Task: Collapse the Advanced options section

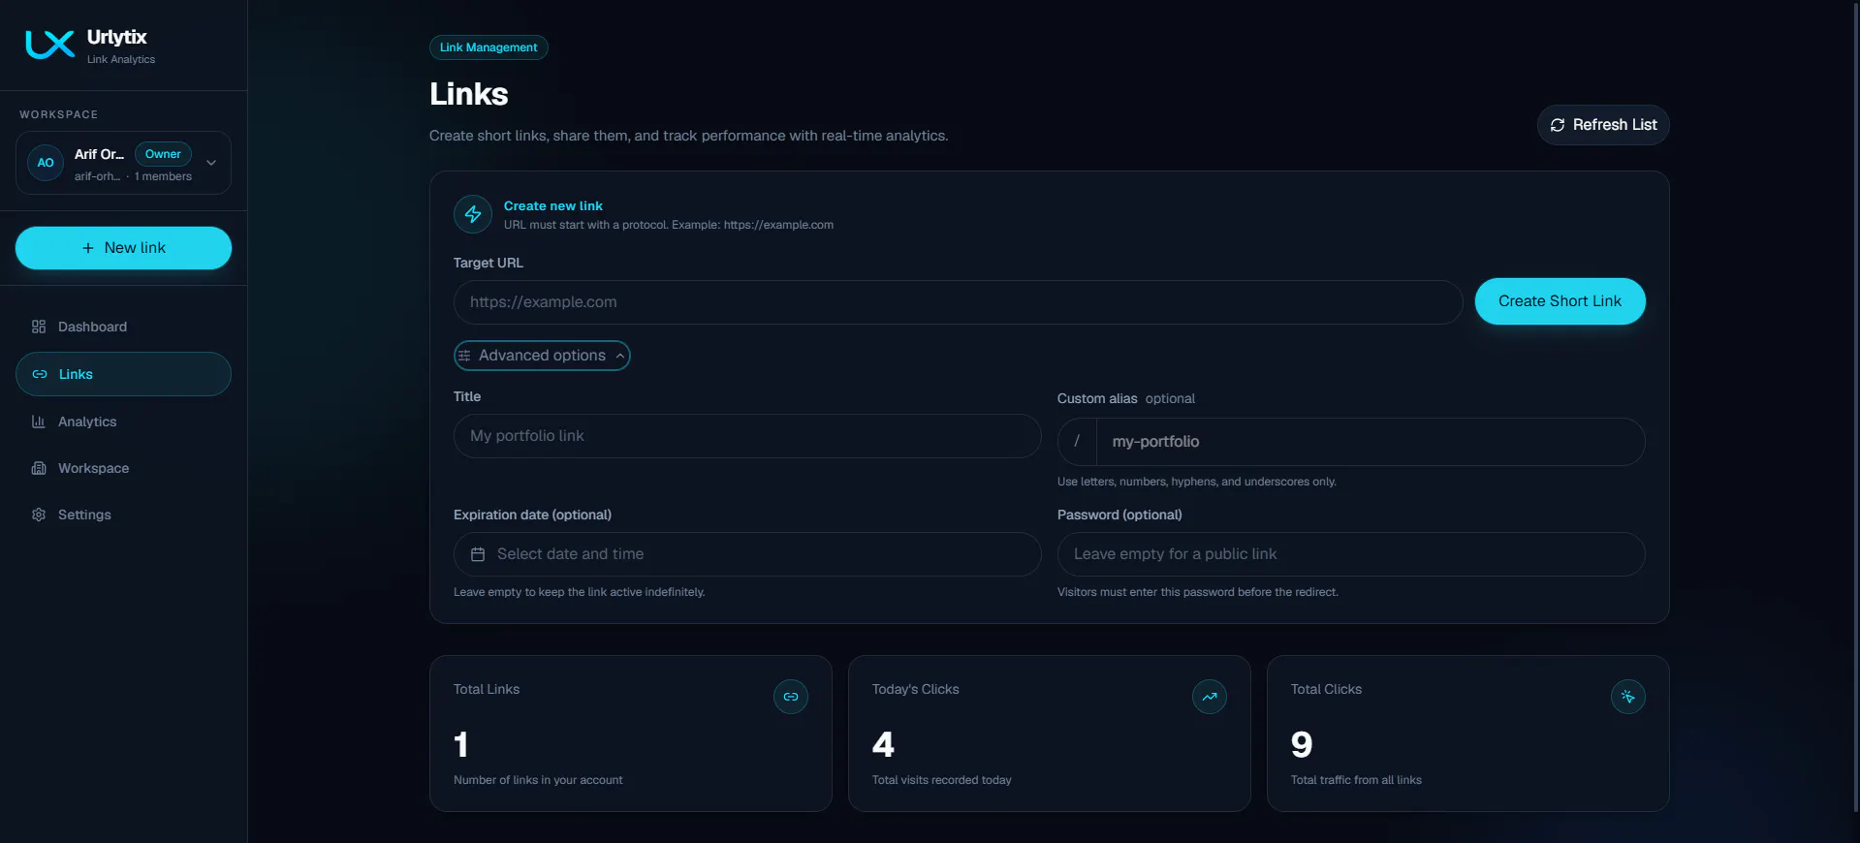Action: [542, 356]
